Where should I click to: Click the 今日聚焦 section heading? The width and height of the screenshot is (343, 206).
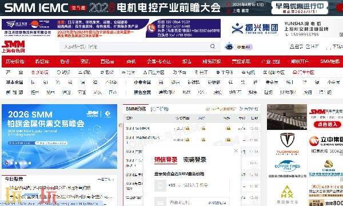click(x=14, y=179)
